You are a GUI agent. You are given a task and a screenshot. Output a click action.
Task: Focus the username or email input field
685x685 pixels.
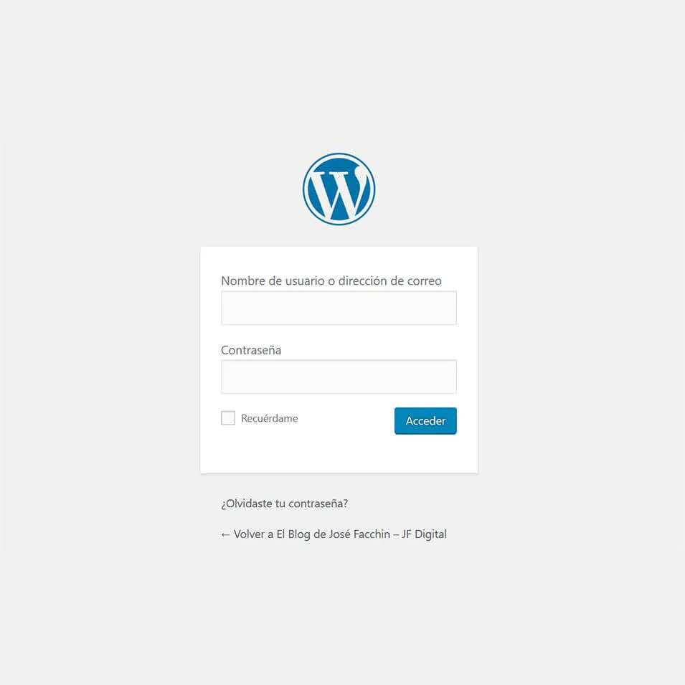pyautogui.click(x=339, y=308)
